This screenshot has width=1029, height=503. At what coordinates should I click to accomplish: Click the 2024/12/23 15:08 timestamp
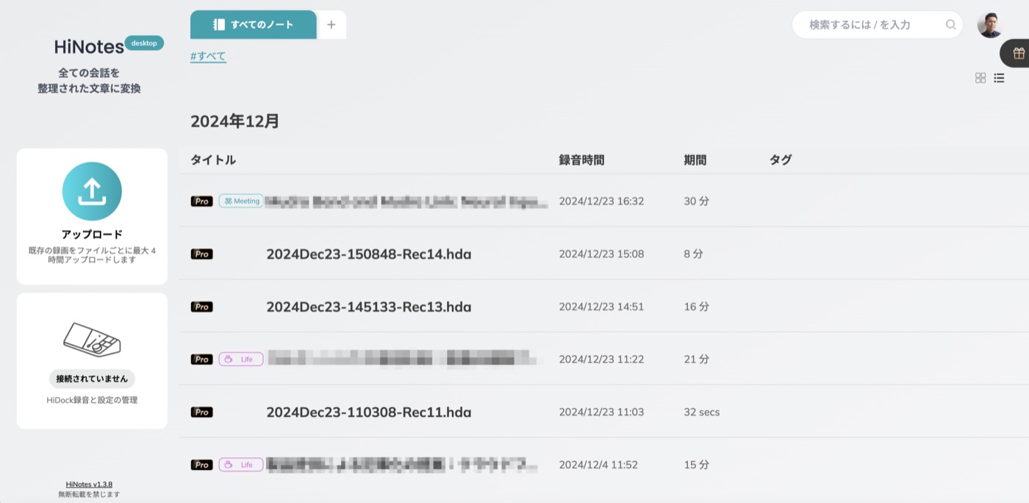pos(601,254)
